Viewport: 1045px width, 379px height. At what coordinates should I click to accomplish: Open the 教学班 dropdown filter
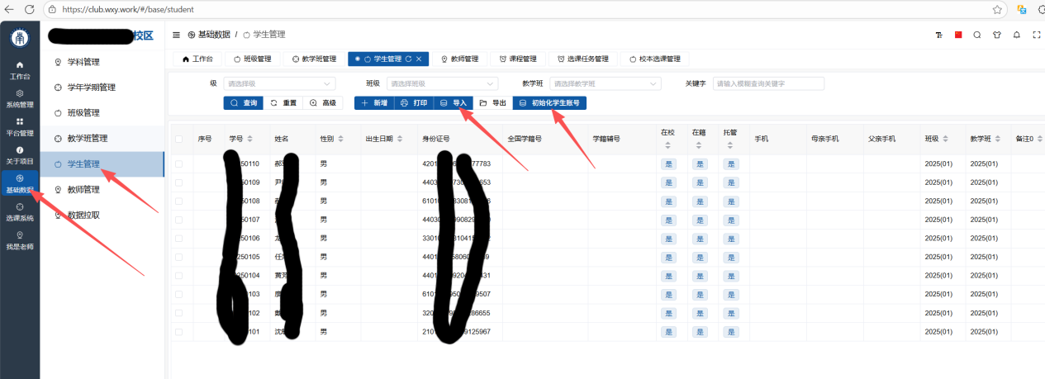[606, 83]
